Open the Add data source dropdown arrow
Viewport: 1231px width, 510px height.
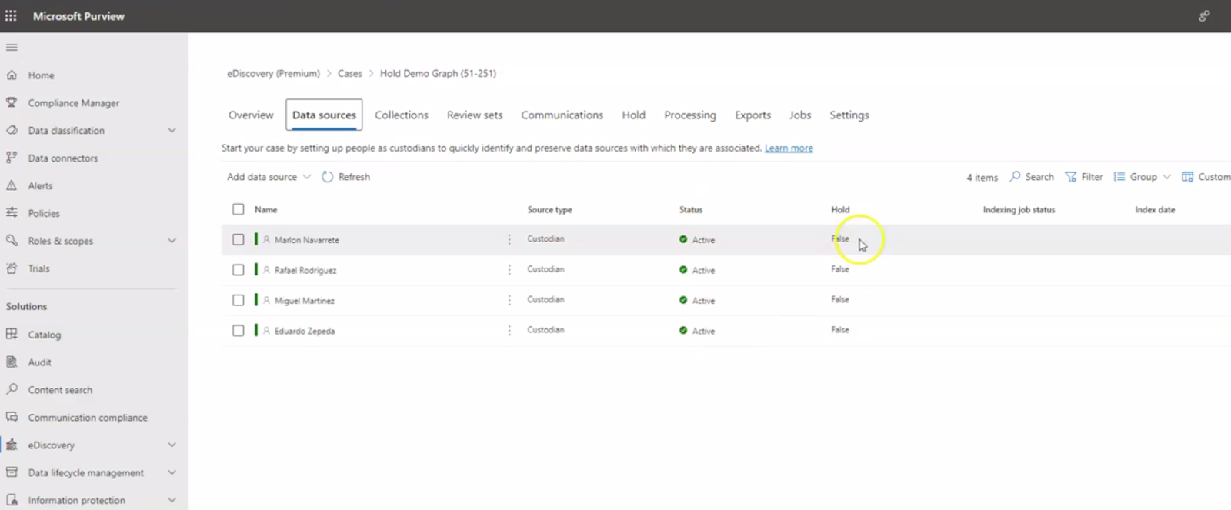307,177
